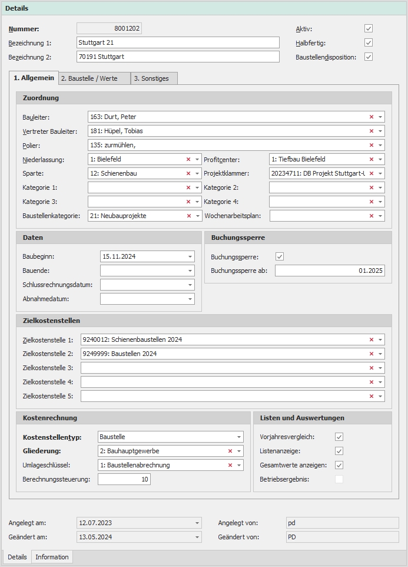Clear the Projektklammer value with X icon
This screenshot has height=567, width=408.
click(x=371, y=173)
